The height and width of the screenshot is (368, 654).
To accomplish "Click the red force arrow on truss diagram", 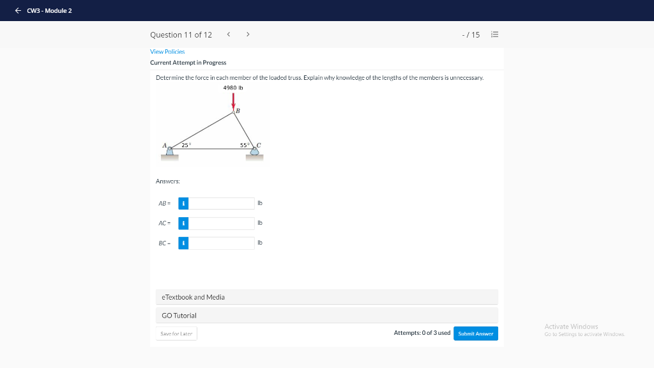I will [x=234, y=99].
